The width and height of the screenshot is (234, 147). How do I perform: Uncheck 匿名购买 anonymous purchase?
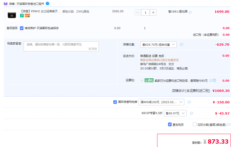tap(170, 125)
